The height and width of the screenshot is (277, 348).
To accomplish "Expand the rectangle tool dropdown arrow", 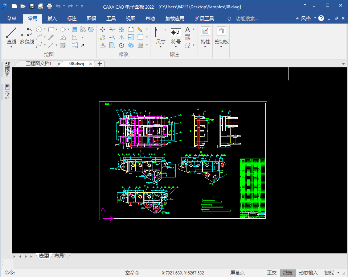I will point(57,29).
